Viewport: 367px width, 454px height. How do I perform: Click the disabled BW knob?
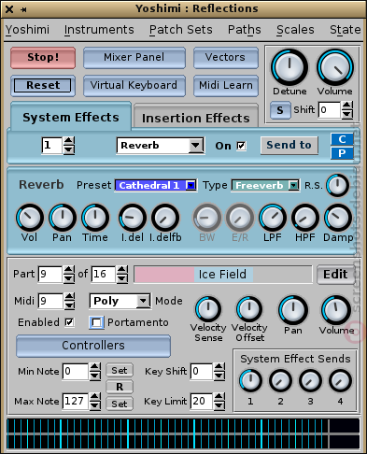coord(207,218)
